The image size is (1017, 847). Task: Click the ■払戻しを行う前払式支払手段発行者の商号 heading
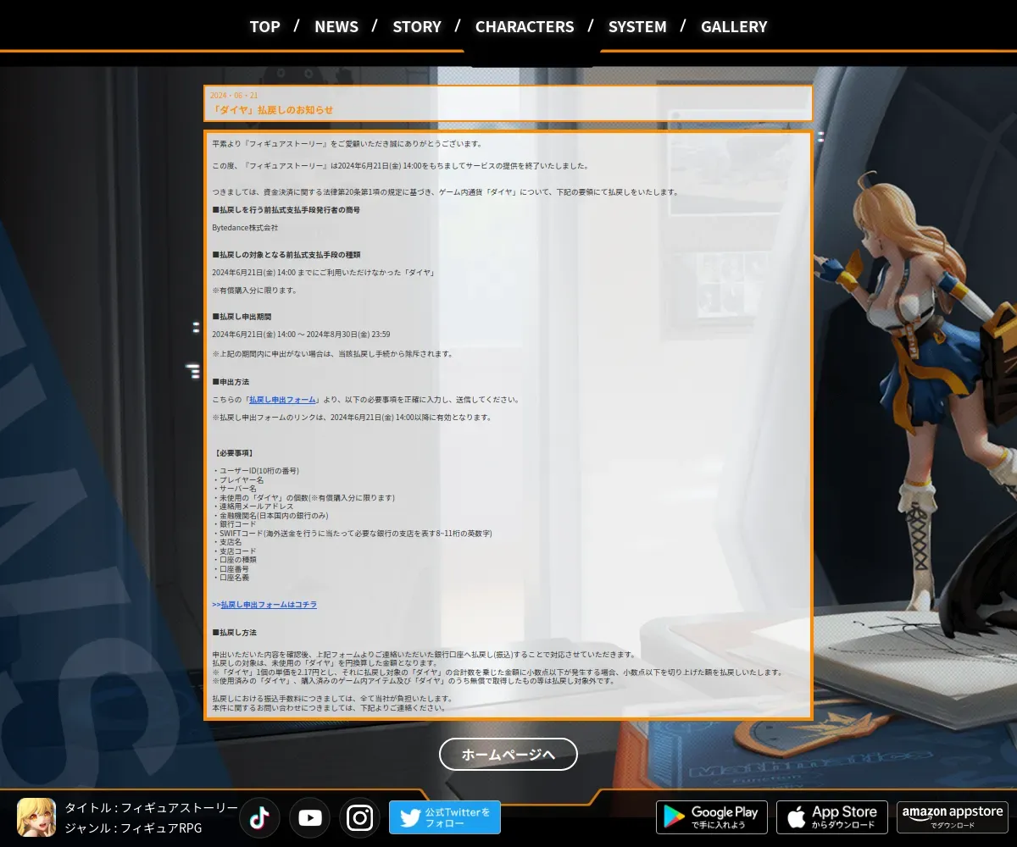point(286,210)
